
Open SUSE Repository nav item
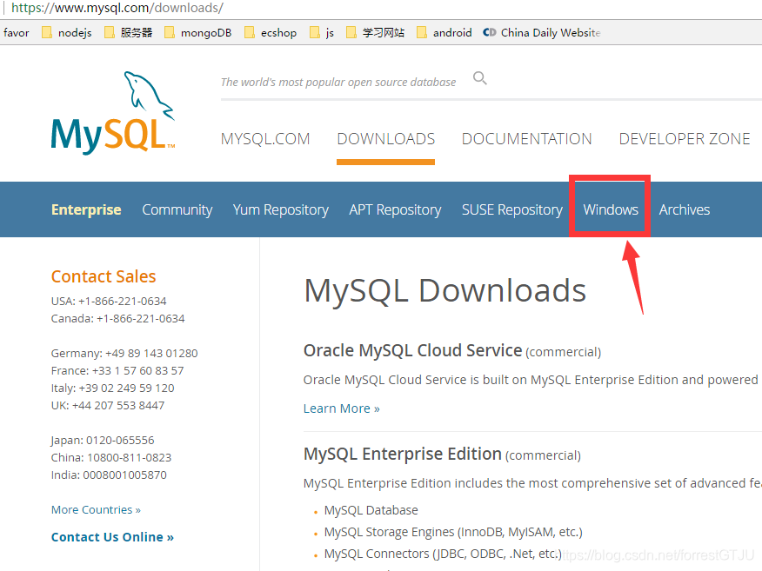[x=512, y=209]
